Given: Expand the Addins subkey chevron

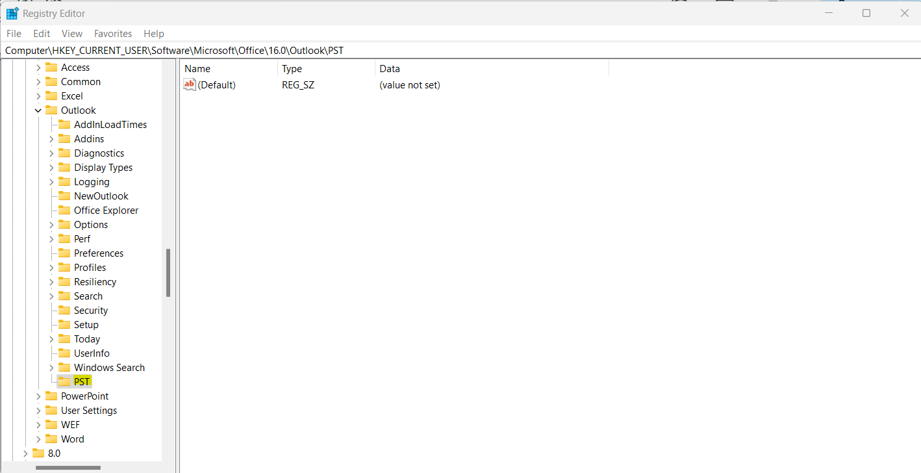Looking at the screenshot, I should pos(51,139).
